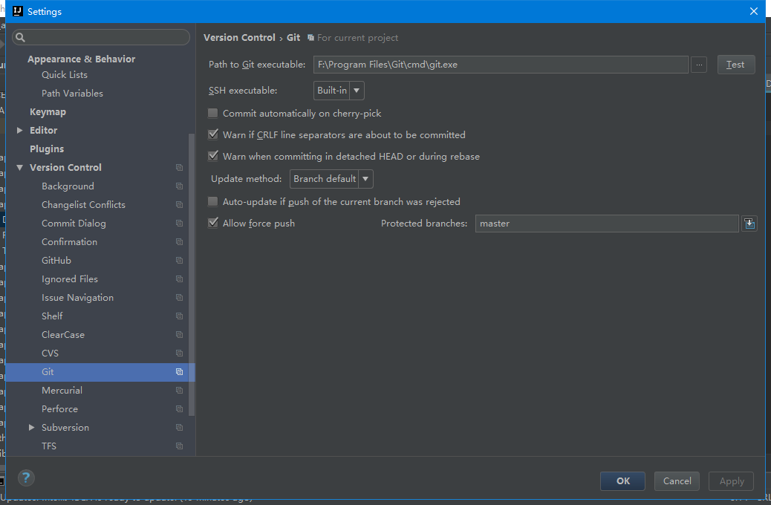Screen dimensions: 771x505
Task: Select Confirmation settings page
Action: (x=69, y=242)
